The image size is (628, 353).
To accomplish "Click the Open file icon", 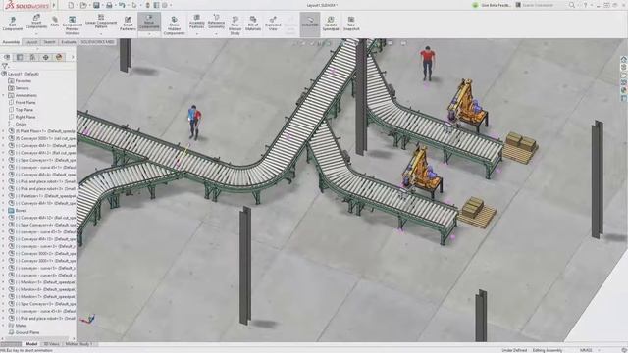I will click(83, 5).
